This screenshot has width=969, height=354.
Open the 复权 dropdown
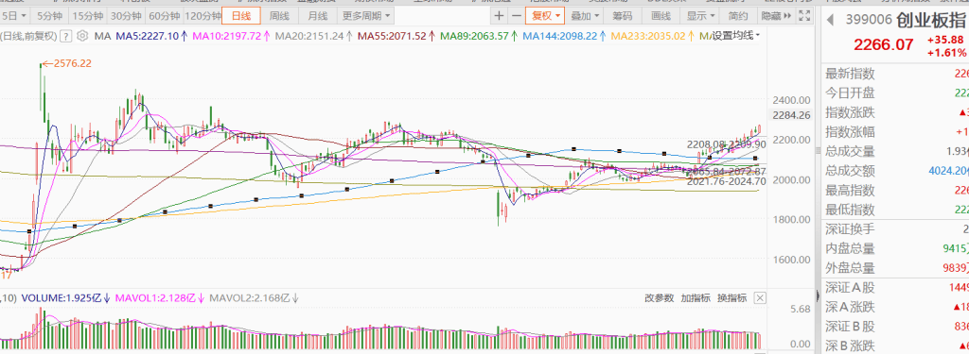(545, 15)
